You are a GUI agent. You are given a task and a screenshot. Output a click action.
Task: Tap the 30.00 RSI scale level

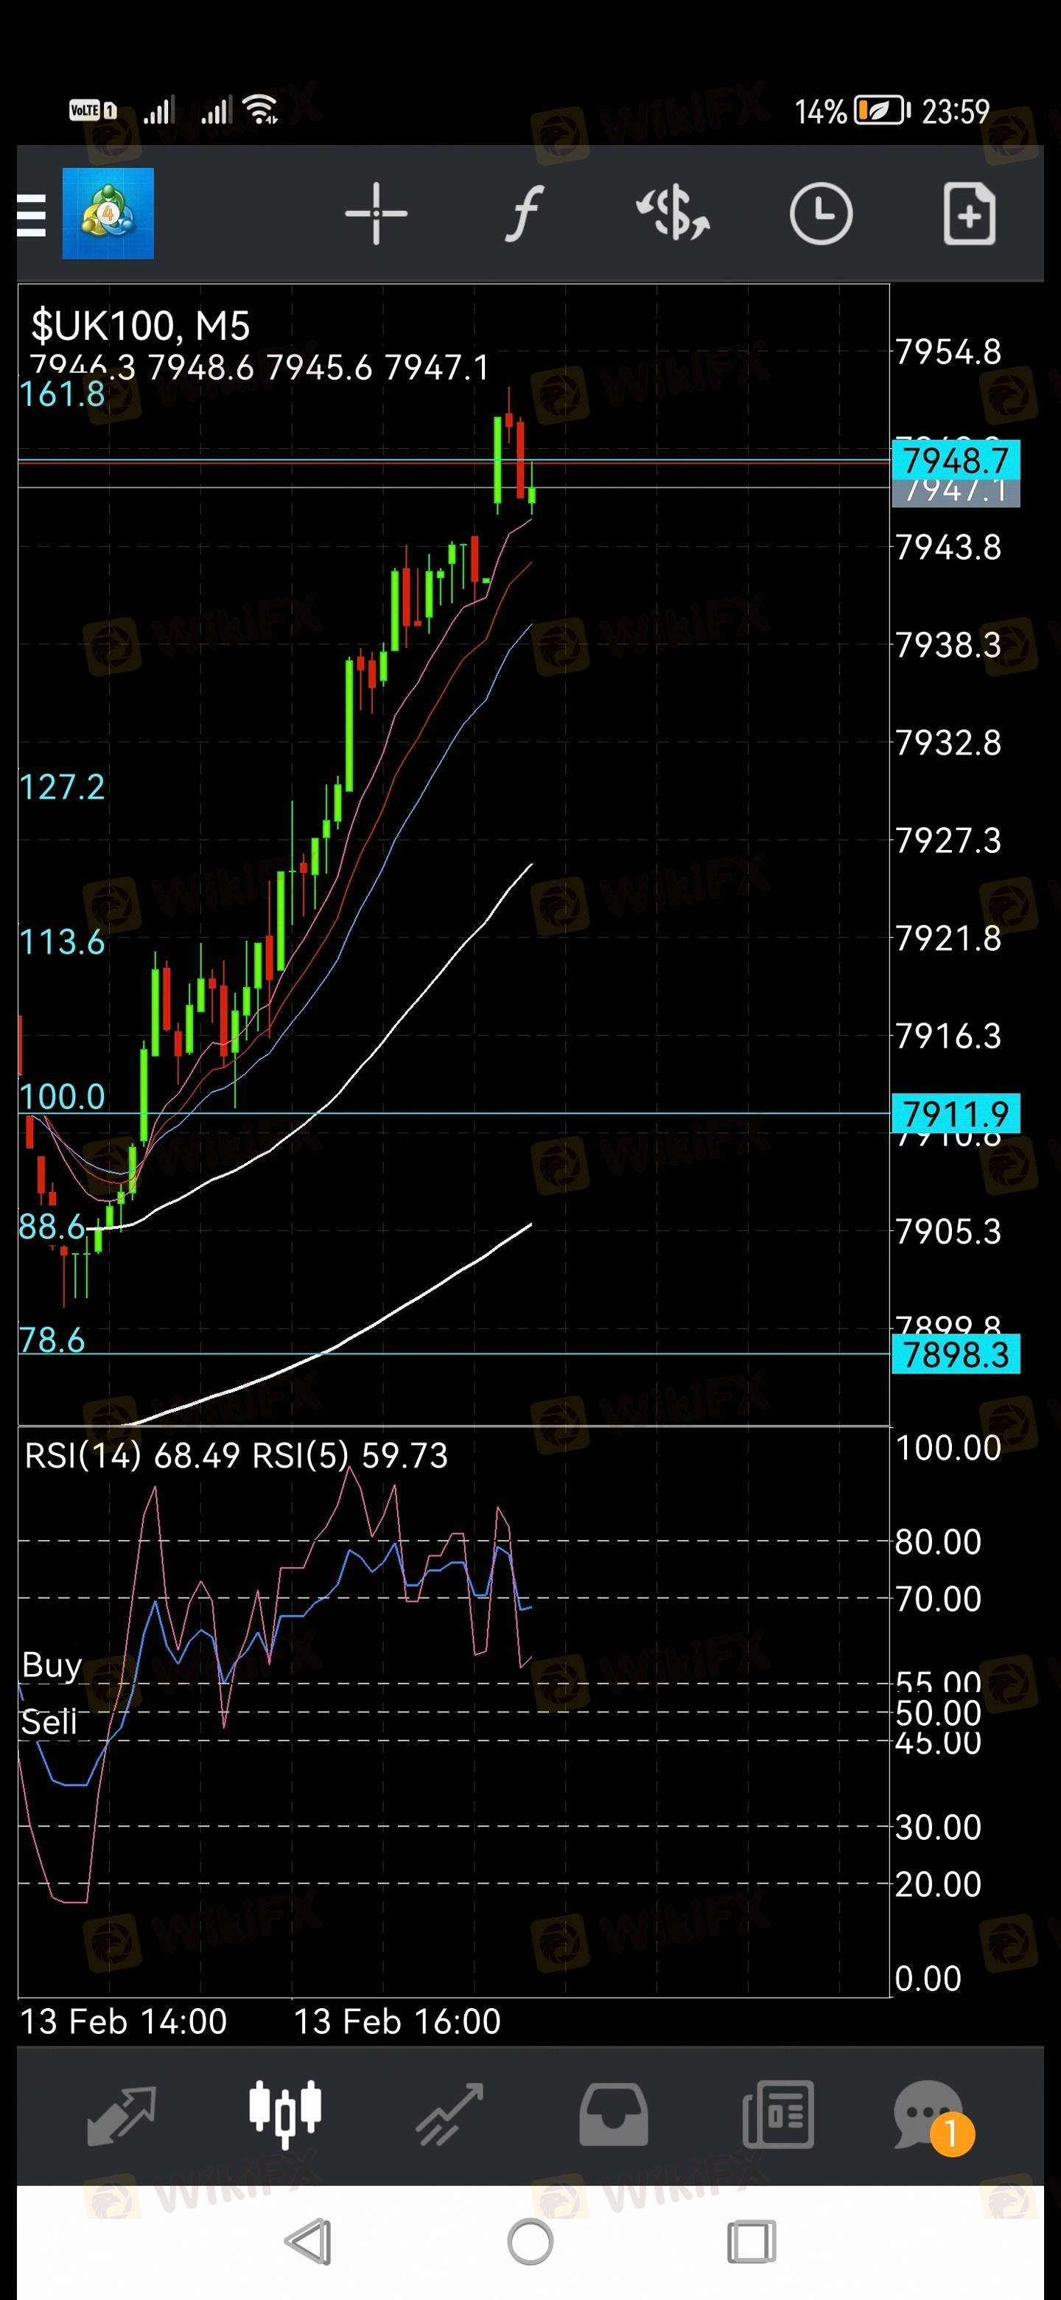coord(938,1827)
